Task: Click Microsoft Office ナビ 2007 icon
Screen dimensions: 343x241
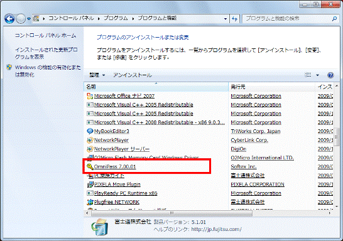Action: tap(90, 96)
